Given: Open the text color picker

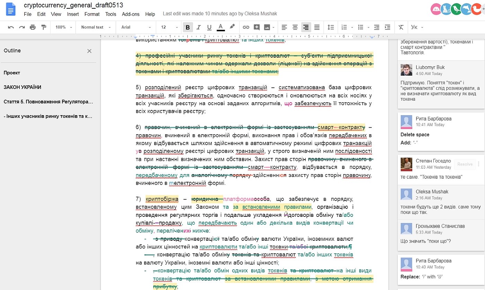Looking at the screenshot, I should click(221, 27).
